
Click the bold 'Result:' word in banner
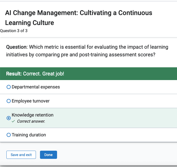coord(14,74)
